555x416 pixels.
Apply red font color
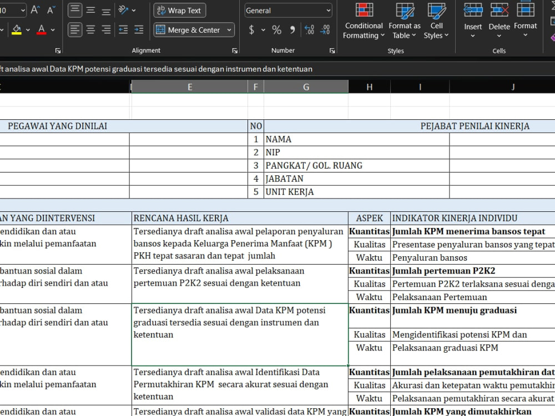point(42,29)
